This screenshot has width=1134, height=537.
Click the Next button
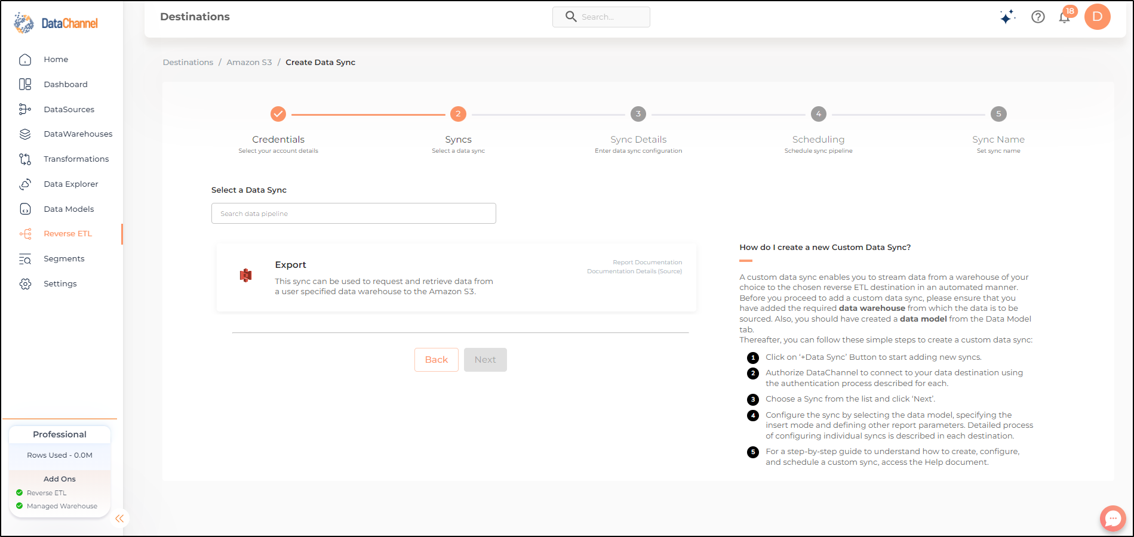[485, 360]
